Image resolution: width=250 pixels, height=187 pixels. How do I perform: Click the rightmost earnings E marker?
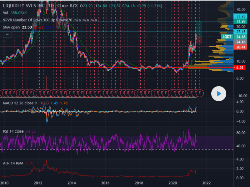tap(200, 93)
